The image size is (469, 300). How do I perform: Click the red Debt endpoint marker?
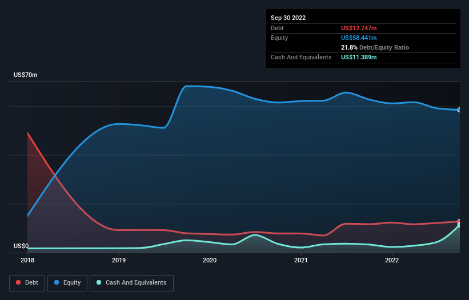pyautogui.click(x=459, y=221)
